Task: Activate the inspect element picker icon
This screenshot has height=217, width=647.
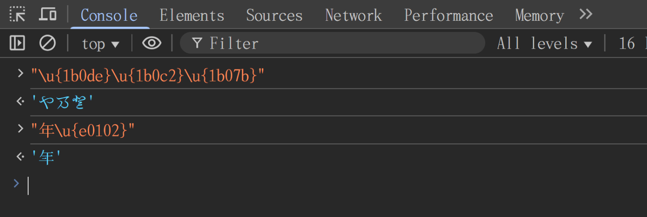Action: pos(18,15)
